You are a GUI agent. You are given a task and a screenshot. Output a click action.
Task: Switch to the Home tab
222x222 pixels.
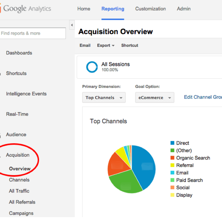pos(84,9)
